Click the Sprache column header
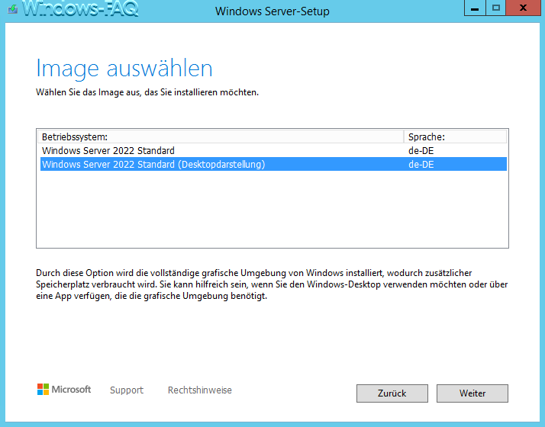This screenshot has height=427, width=545. click(456, 136)
